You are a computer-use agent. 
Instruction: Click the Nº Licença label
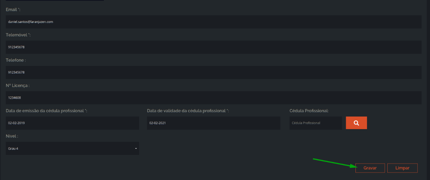[x=18, y=85]
